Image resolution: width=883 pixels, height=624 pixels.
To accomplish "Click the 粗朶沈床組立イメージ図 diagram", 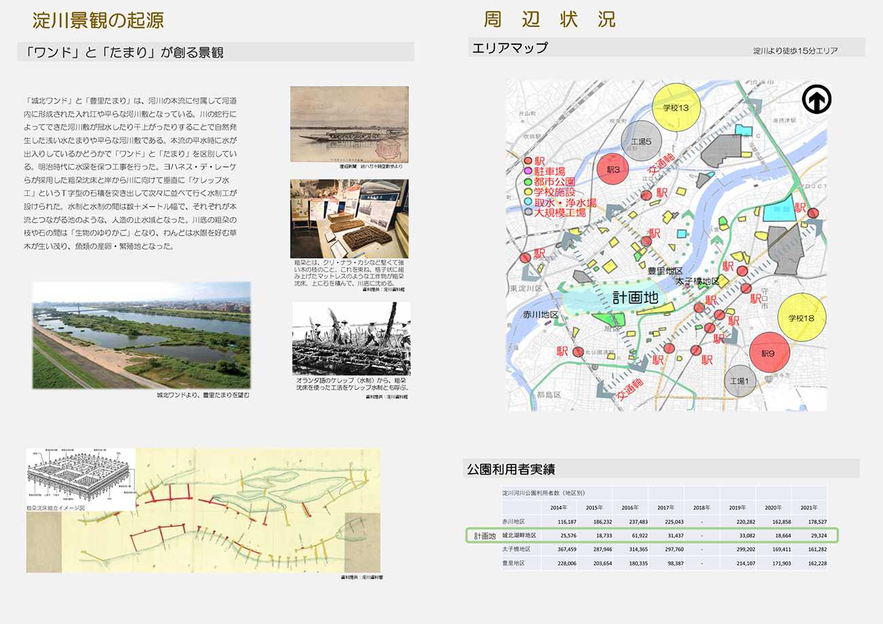I will click(80, 475).
